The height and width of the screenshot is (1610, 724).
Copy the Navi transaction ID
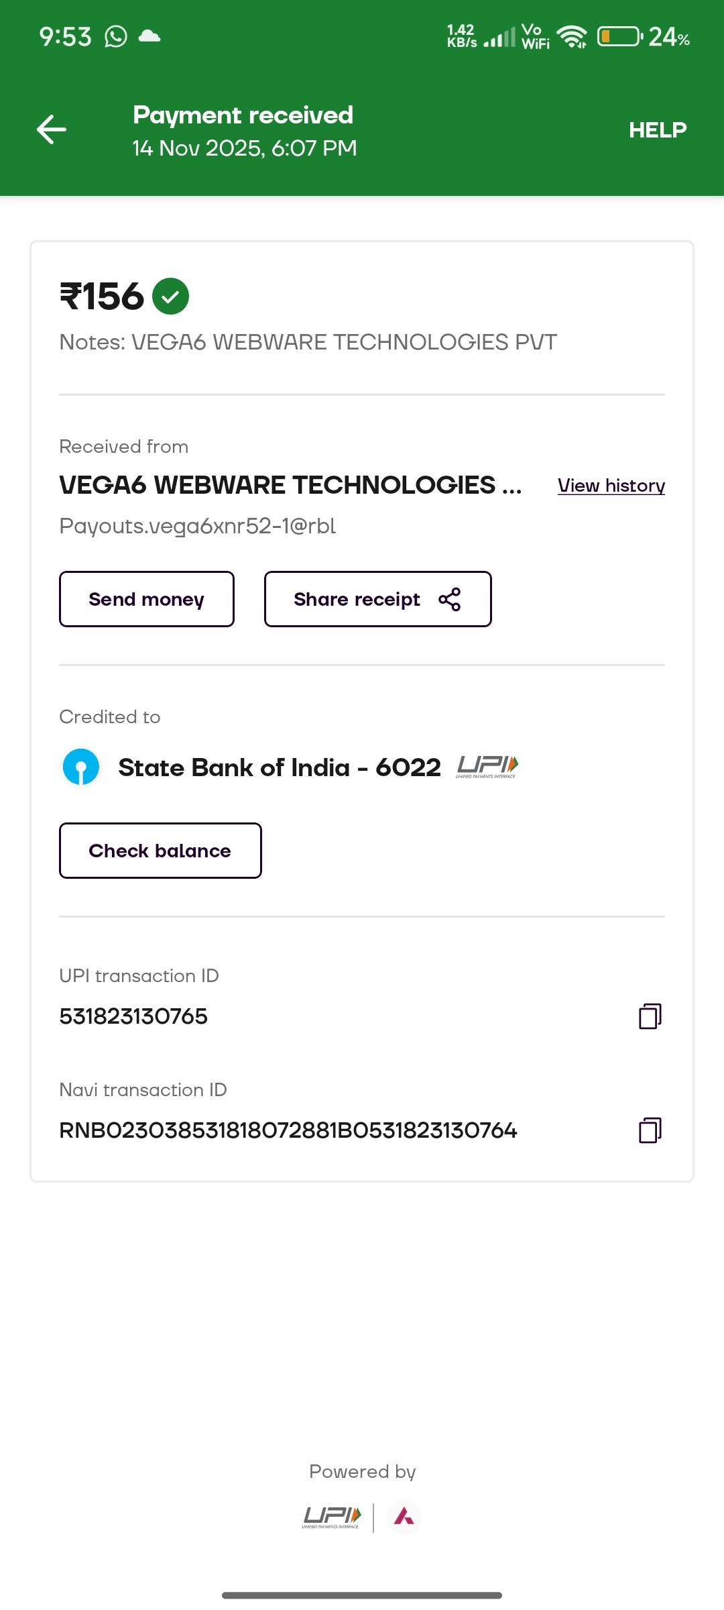(x=650, y=1130)
